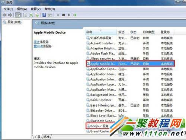
Task: Open the 帮助(H) menu
Action: coord(50,9)
